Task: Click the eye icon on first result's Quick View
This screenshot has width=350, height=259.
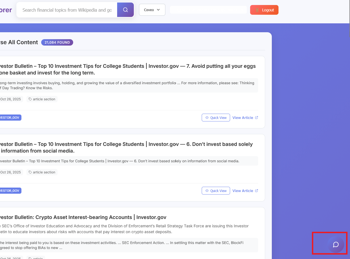Action: click(207, 118)
